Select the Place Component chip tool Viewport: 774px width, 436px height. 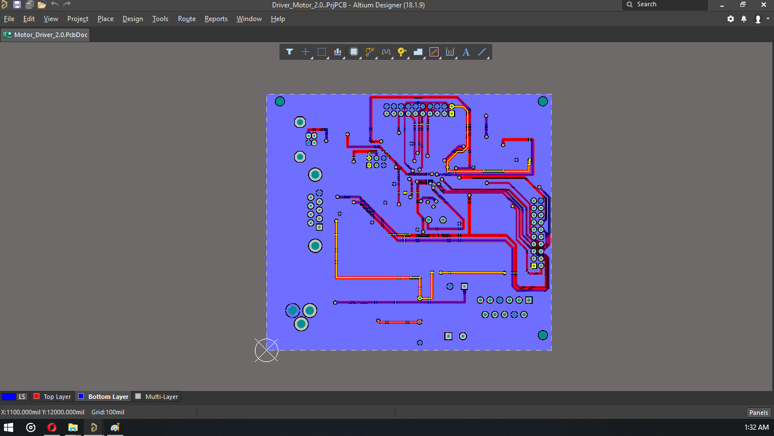(354, 52)
